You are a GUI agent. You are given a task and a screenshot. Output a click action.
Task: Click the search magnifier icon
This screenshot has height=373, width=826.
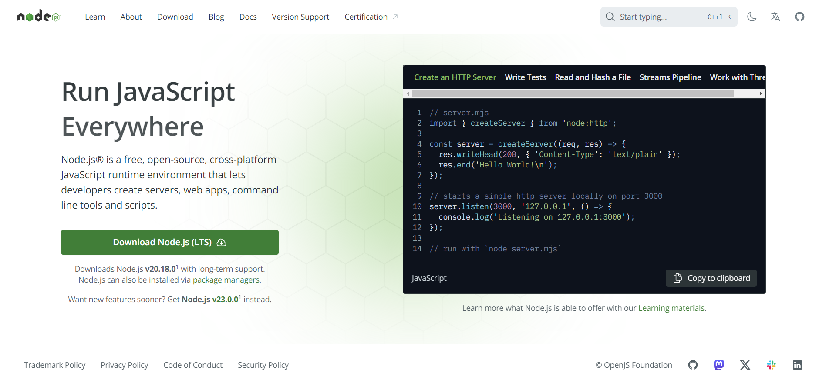pos(610,17)
